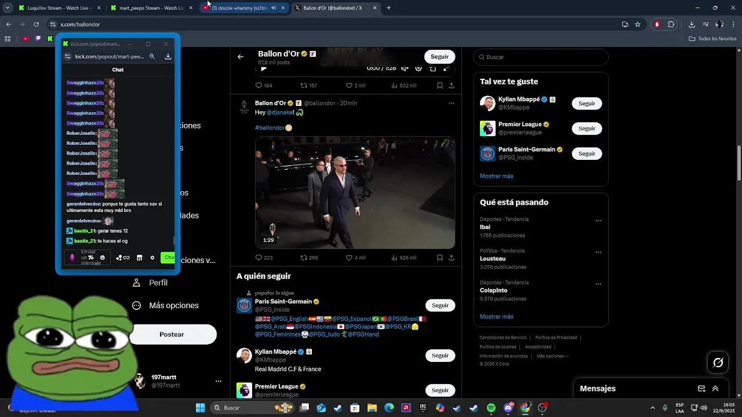Screen dimensions: 742x417
Task: Click Mostrar más under Tal vez te guste
Action: click(x=496, y=176)
